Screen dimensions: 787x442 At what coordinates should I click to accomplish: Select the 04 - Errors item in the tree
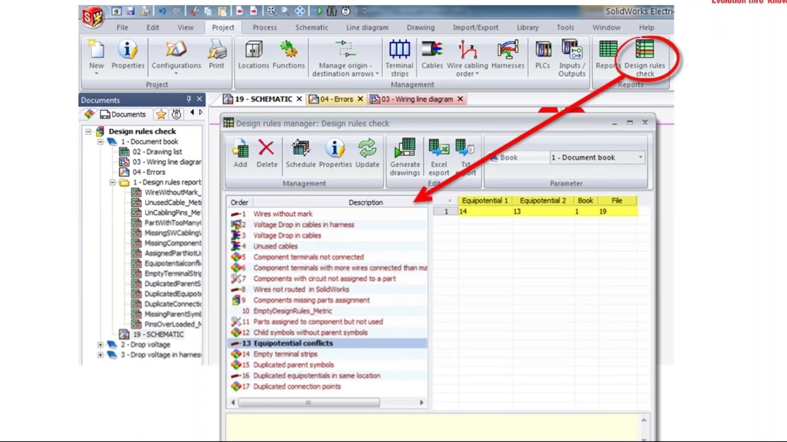(149, 173)
